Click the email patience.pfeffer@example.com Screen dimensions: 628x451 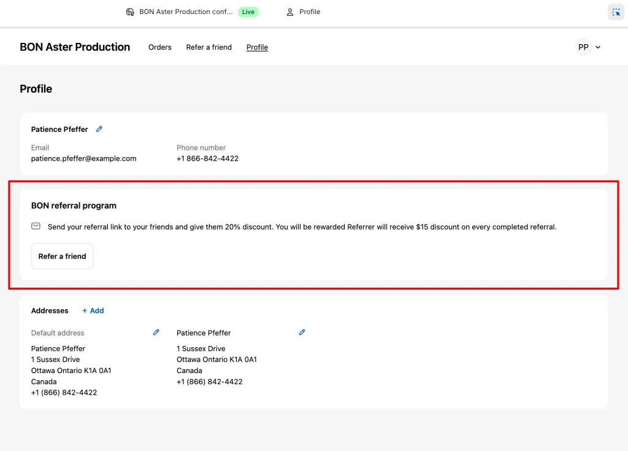83,158
